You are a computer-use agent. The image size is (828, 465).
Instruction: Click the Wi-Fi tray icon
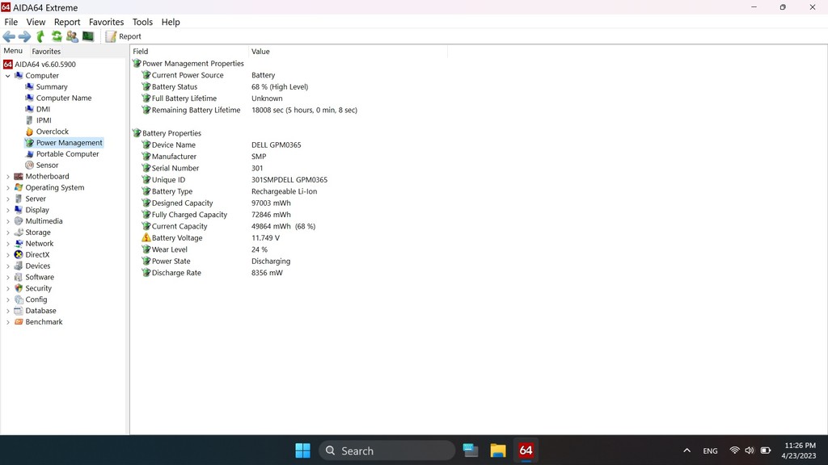click(734, 450)
